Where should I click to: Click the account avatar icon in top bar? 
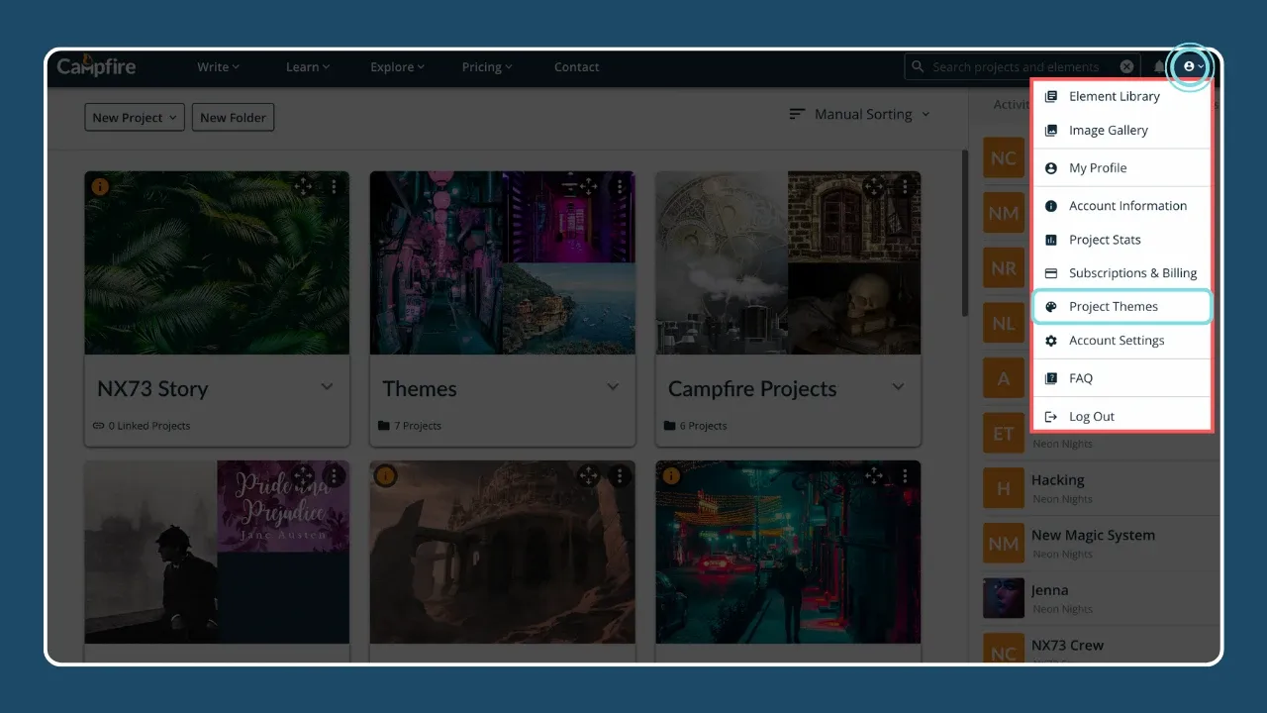point(1188,66)
